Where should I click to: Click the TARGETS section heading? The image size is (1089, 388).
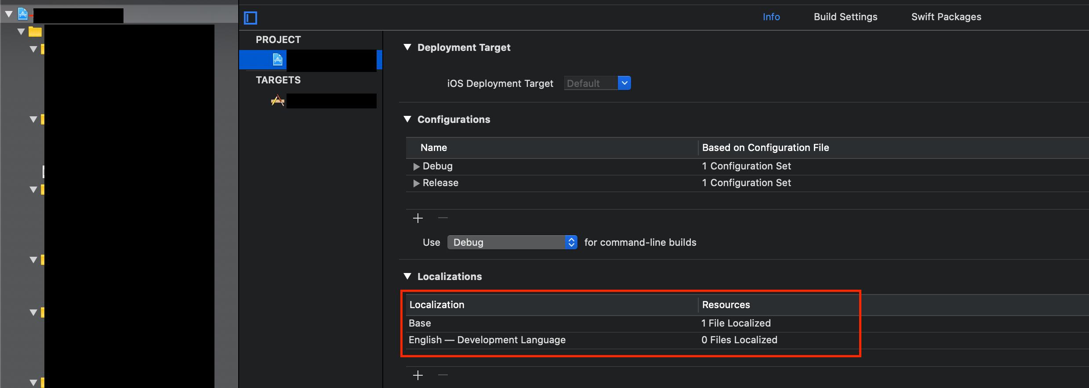click(x=278, y=80)
